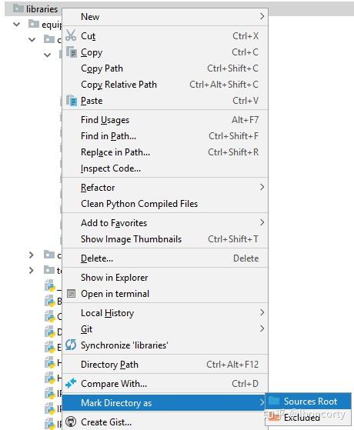The height and width of the screenshot is (430, 354).
Task: Click the scissors Cut icon
Action: 71,35
